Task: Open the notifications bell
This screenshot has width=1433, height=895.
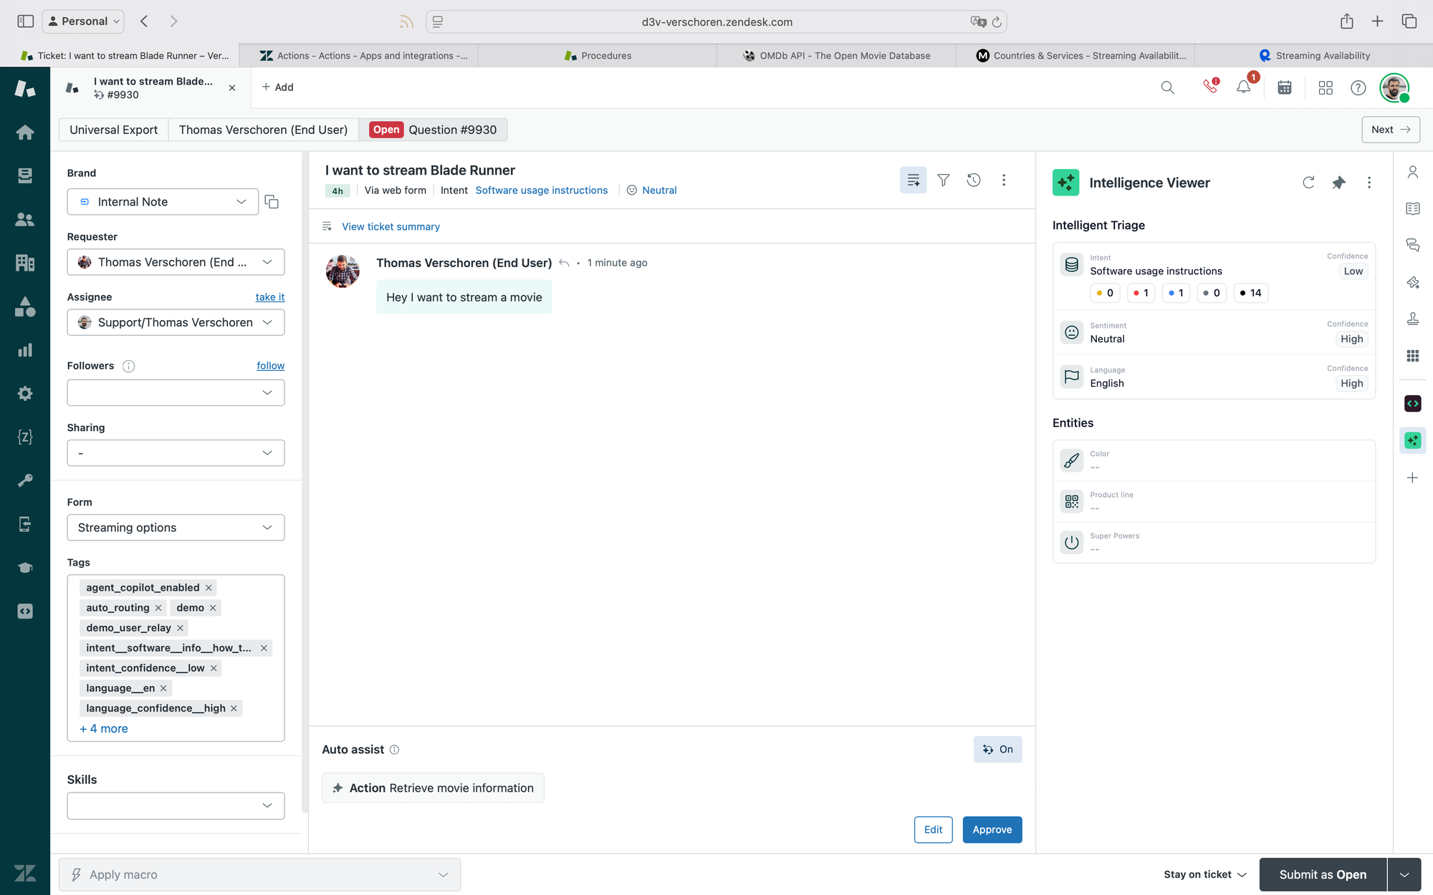Action: click(1244, 87)
